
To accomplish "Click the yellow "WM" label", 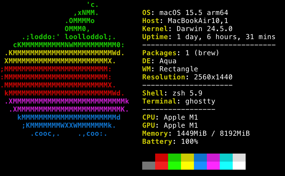I will [147, 69].
